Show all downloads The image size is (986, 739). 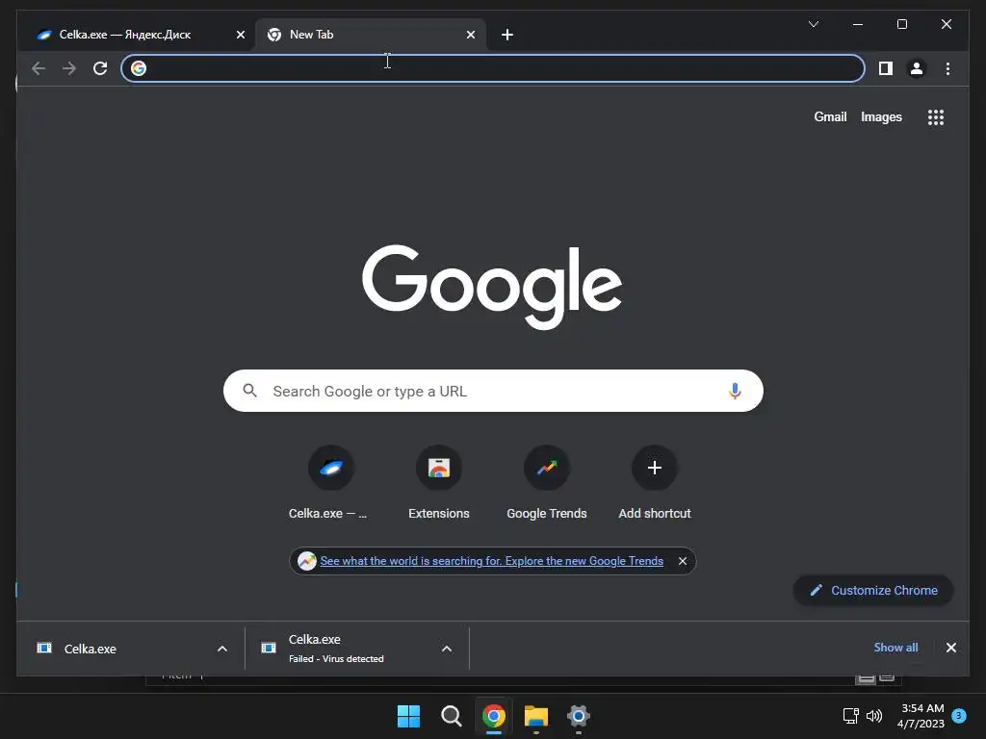pos(895,648)
